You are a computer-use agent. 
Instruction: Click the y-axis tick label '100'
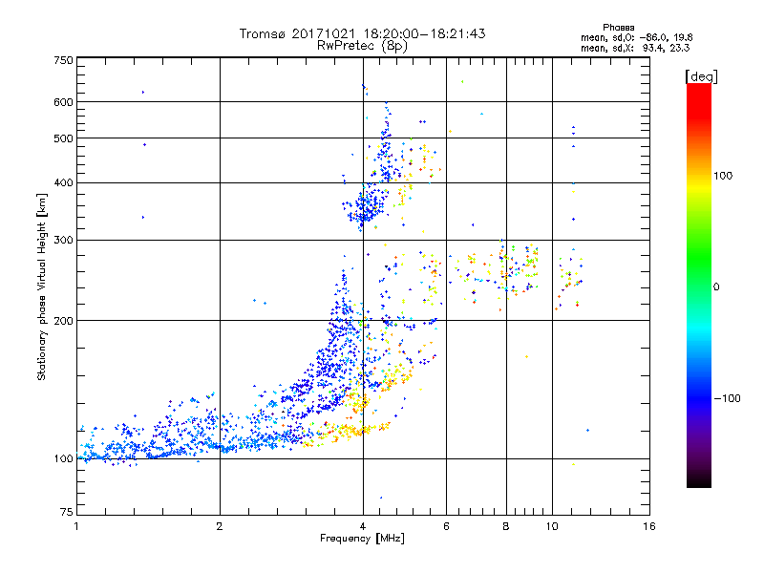[63, 458]
